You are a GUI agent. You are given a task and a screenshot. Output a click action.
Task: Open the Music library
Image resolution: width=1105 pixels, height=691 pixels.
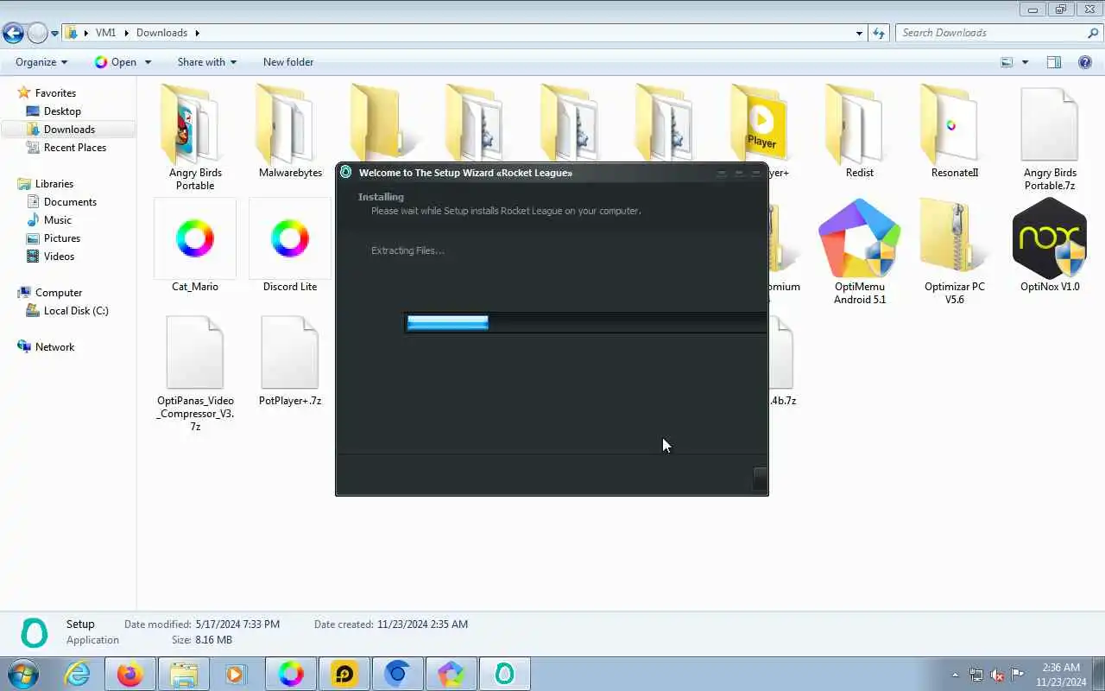tap(58, 220)
